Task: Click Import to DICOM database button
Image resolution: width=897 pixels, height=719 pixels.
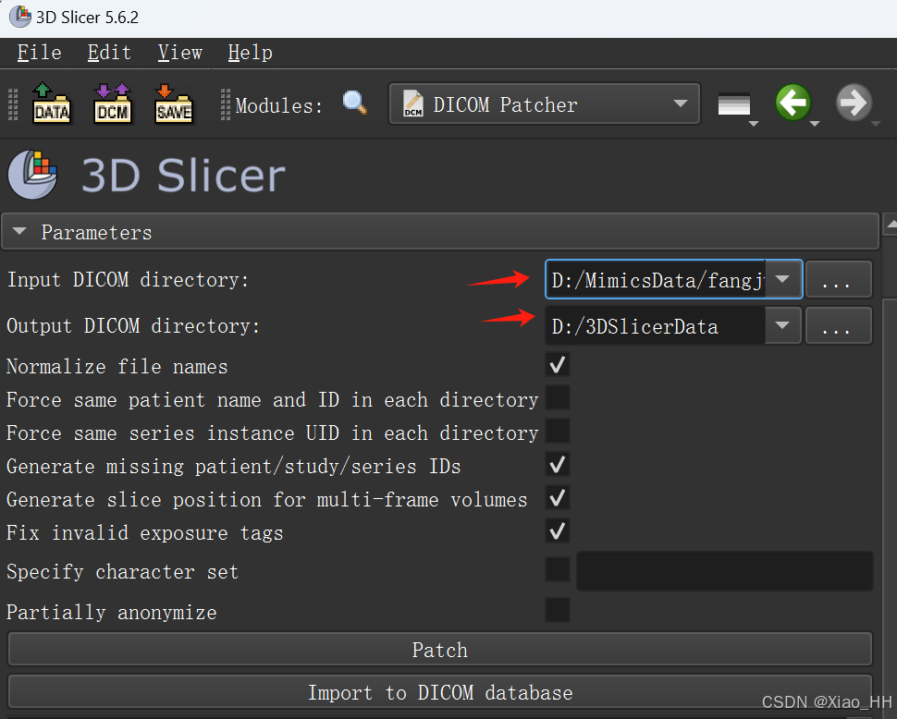Action: click(440, 692)
